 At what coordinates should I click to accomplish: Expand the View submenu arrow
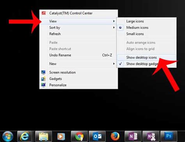[x=114, y=21]
